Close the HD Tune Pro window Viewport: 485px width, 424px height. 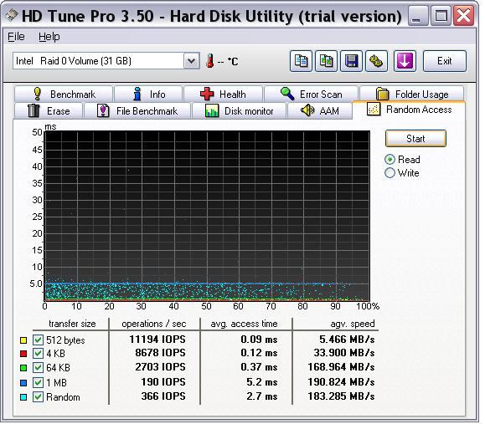464,15
